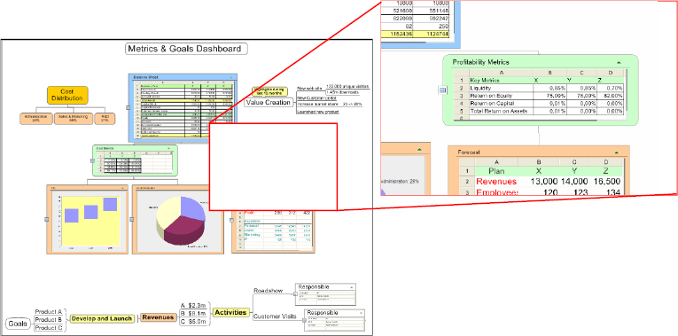This screenshot has width=678, height=336.
Task: Collapse Profitability Metrics with green triangle
Action: (x=619, y=62)
